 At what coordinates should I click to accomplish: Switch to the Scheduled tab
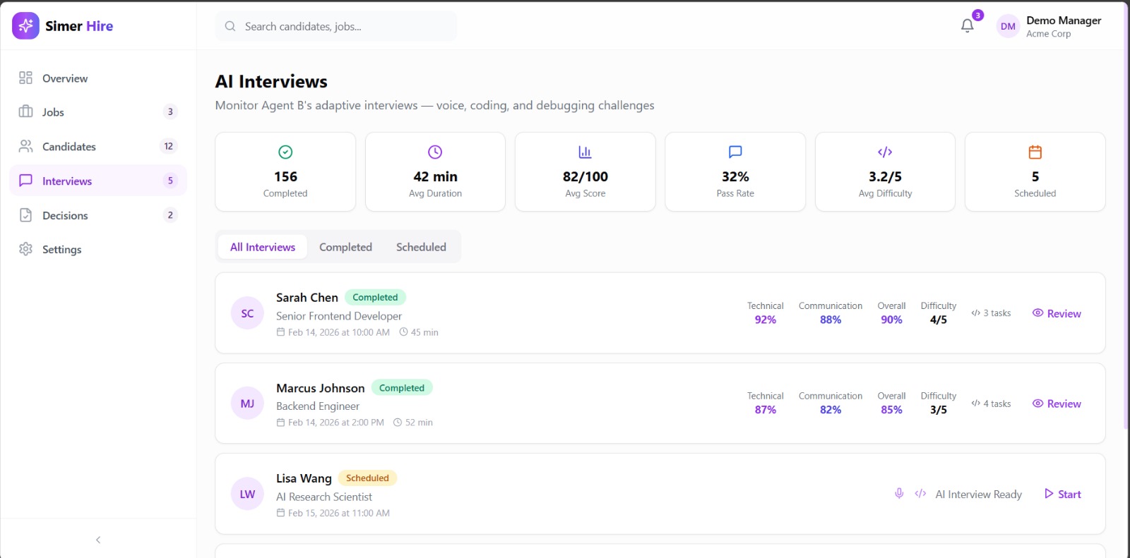(421, 247)
